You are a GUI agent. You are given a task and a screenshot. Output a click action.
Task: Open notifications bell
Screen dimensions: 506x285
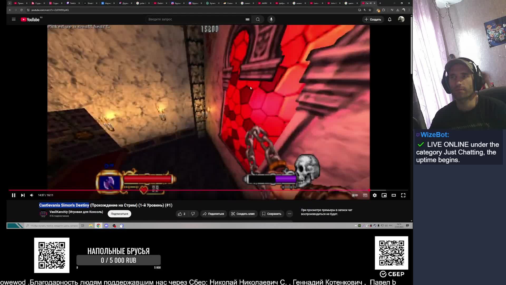[x=390, y=19]
